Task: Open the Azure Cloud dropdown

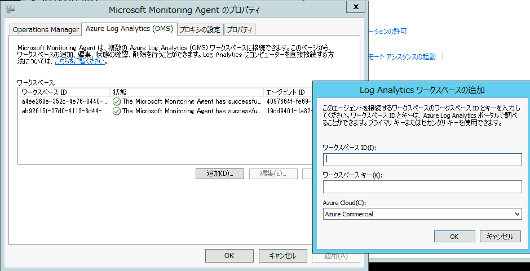Action: 422,214
